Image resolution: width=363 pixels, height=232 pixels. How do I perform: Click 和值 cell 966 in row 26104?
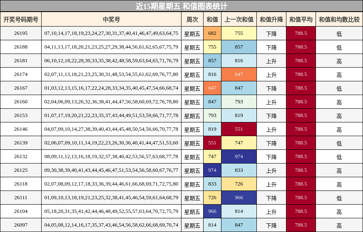[x=212, y=211]
